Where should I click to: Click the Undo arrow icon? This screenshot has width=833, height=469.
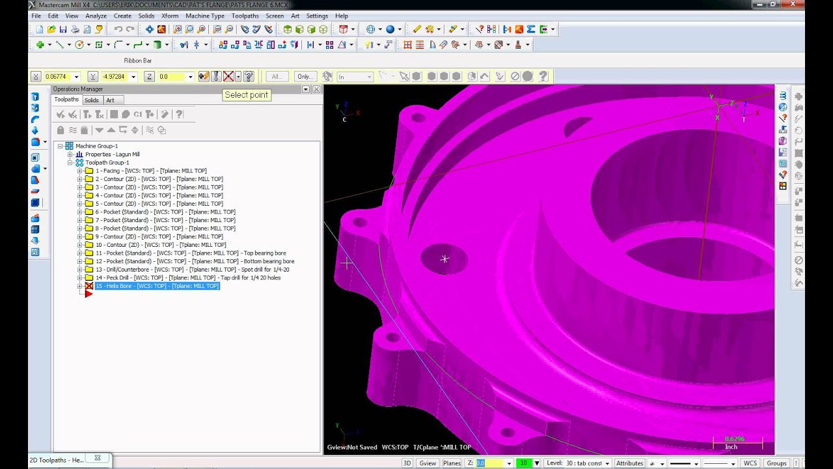point(118,29)
